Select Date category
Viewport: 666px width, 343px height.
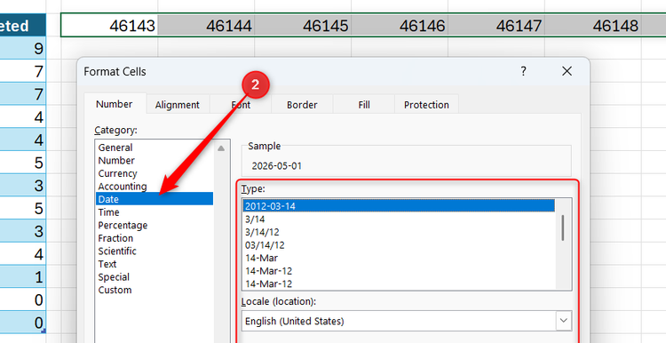point(155,199)
